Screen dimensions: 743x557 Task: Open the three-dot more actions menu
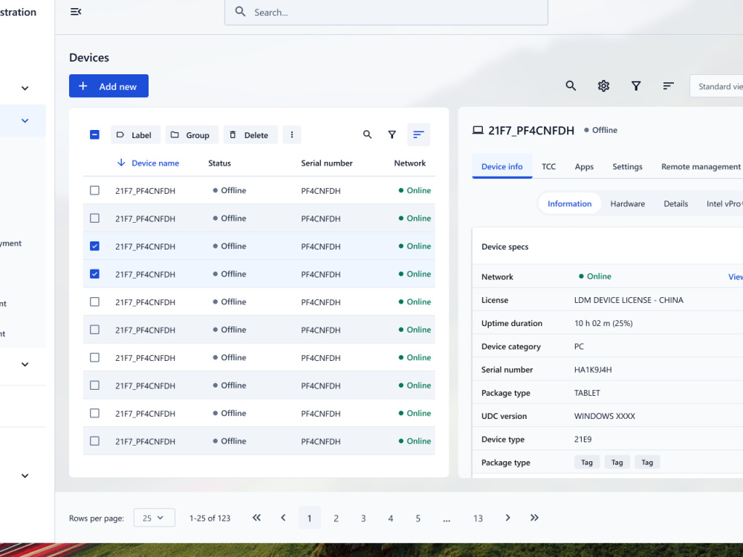pos(292,134)
